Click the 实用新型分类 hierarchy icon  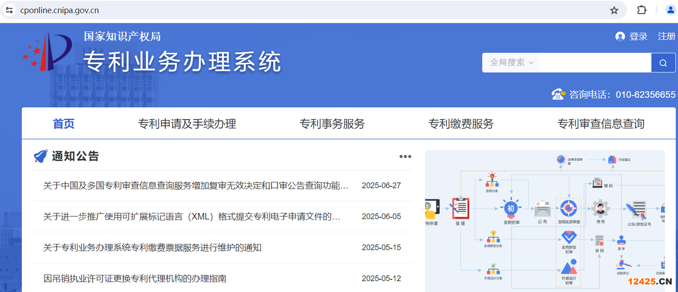click(x=493, y=237)
